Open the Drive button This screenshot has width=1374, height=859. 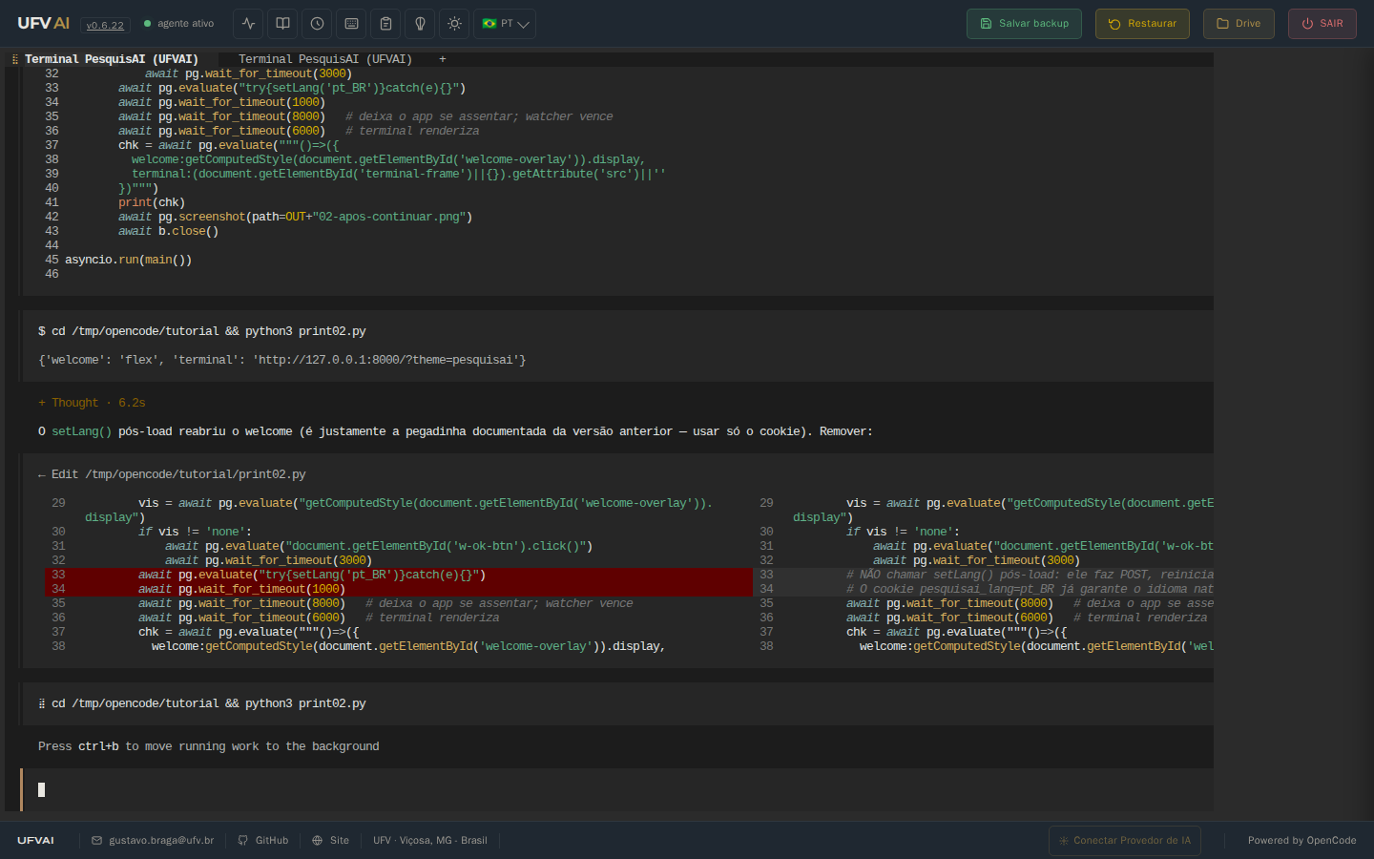click(1239, 24)
